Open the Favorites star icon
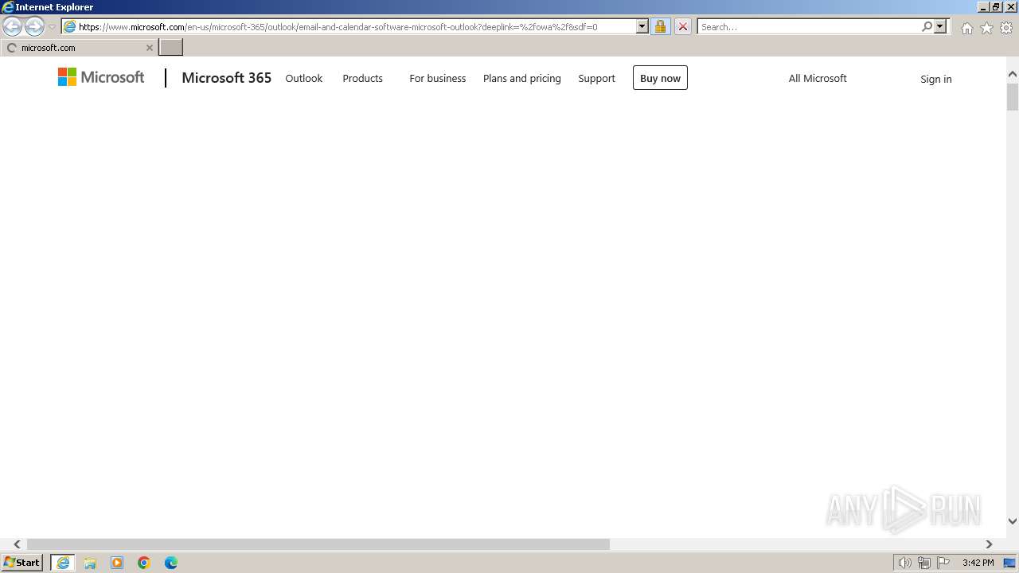The height and width of the screenshot is (573, 1019). [x=986, y=28]
